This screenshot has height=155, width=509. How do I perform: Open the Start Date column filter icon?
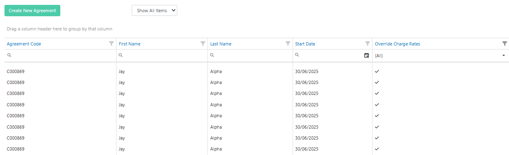368,43
